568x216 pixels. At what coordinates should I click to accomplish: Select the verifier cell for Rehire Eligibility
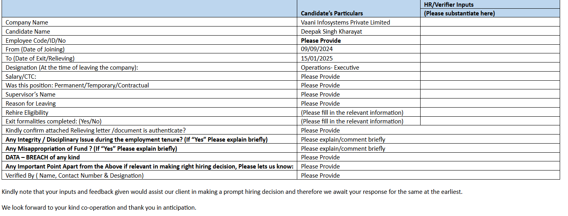pyautogui.click(x=490, y=112)
